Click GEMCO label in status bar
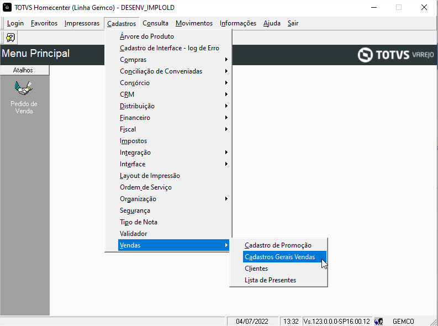 point(403,321)
